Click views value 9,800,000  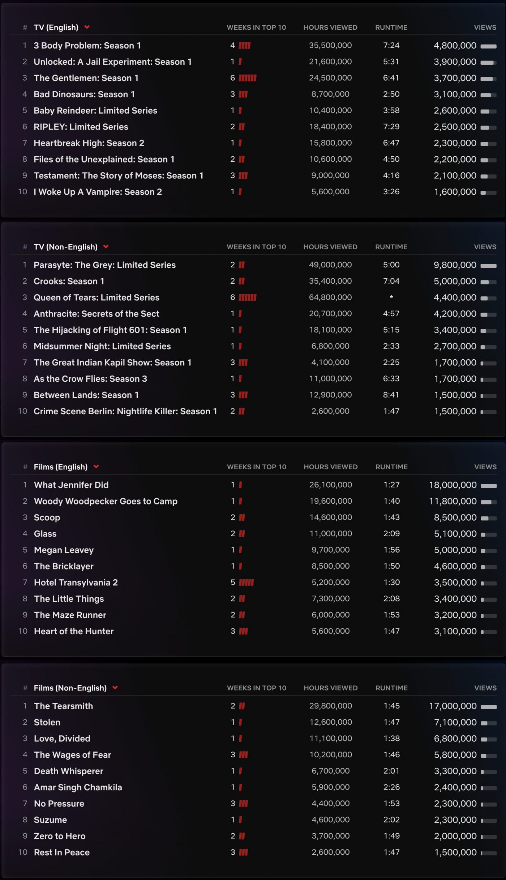click(x=455, y=265)
